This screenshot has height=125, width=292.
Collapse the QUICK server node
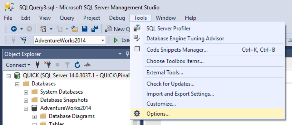tap(8, 76)
